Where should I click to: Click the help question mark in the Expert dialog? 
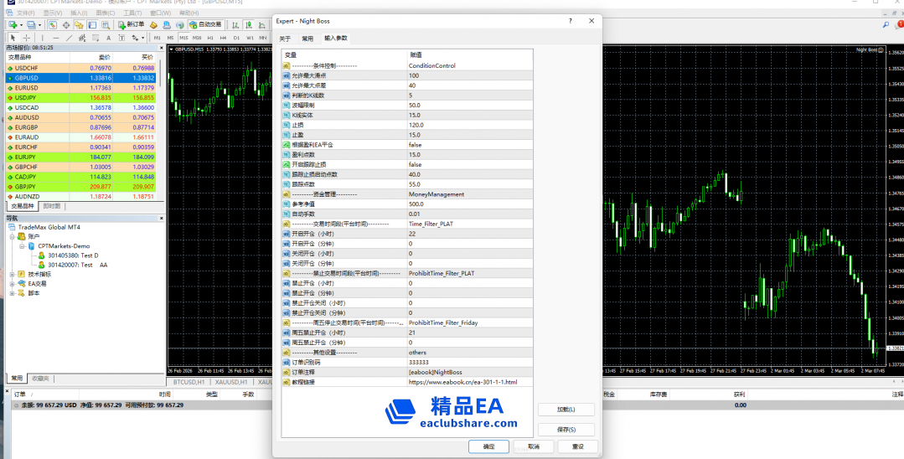[x=570, y=21]
